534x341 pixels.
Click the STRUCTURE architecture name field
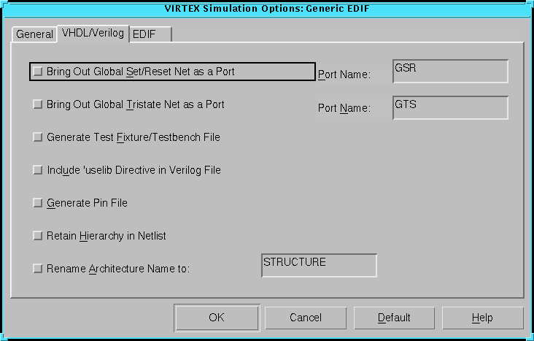click(x=319, y=266)
